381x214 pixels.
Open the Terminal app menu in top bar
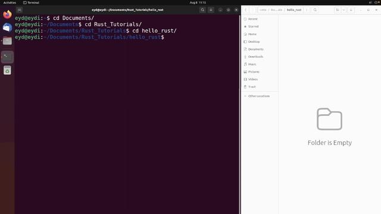pos(31,2)
